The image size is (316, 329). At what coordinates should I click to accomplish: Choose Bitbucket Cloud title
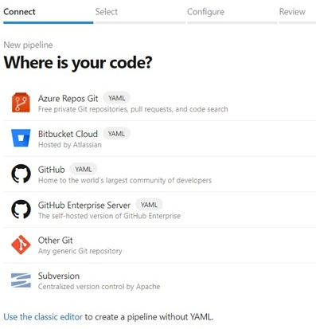tap(68, 134)
